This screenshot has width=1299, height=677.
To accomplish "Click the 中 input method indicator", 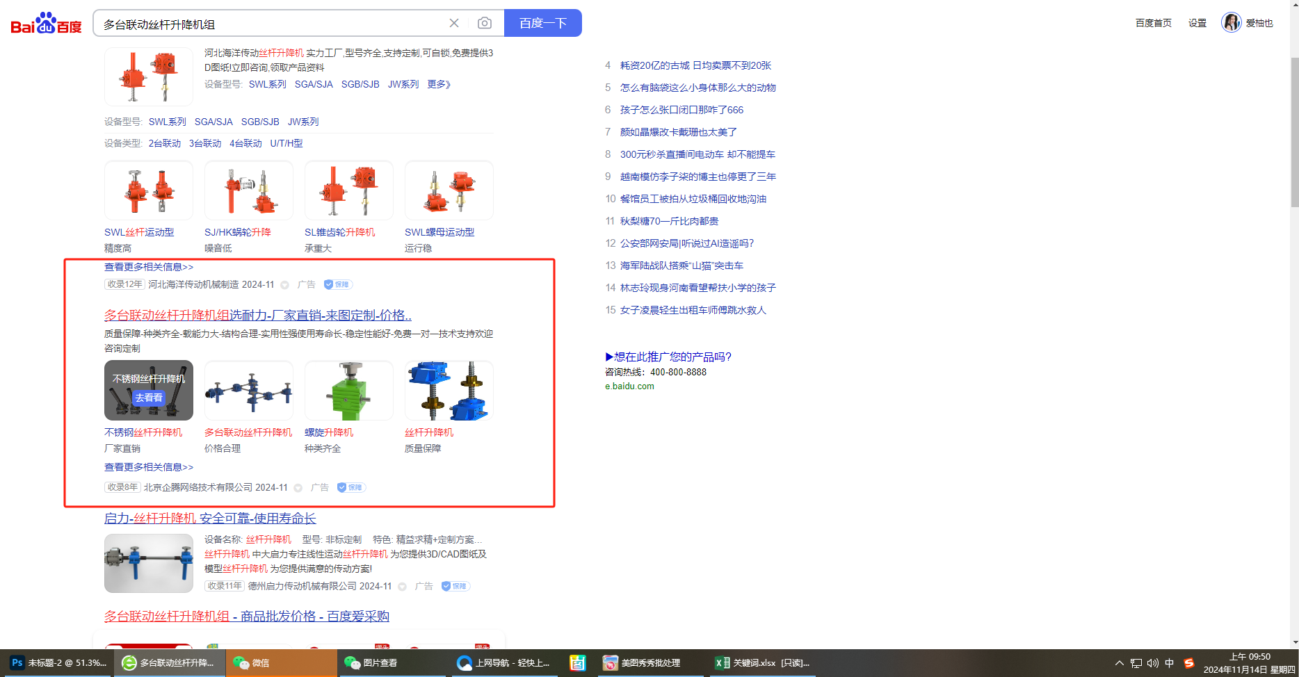I will click(1170, 663).
